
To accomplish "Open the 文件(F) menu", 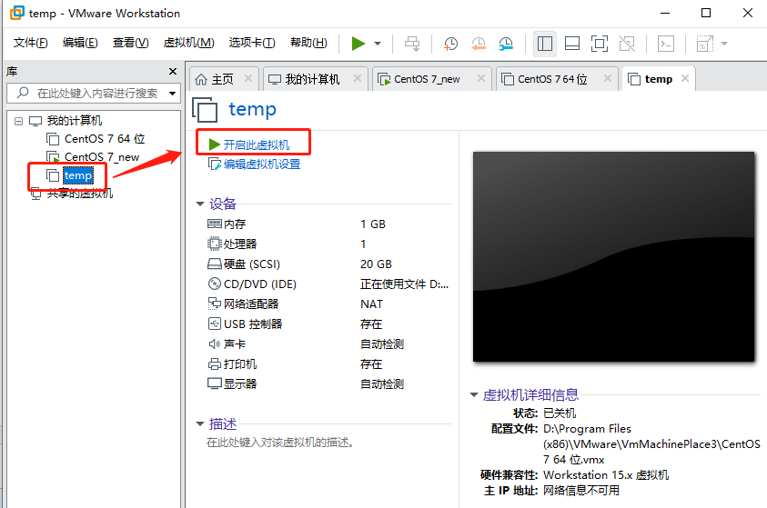I will pyautogui.click(x=30, y=43).
